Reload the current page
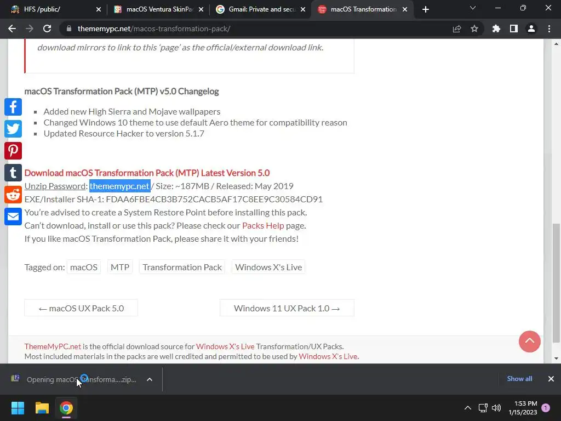This screenshot has width=561, height=421. pos(47,29)
